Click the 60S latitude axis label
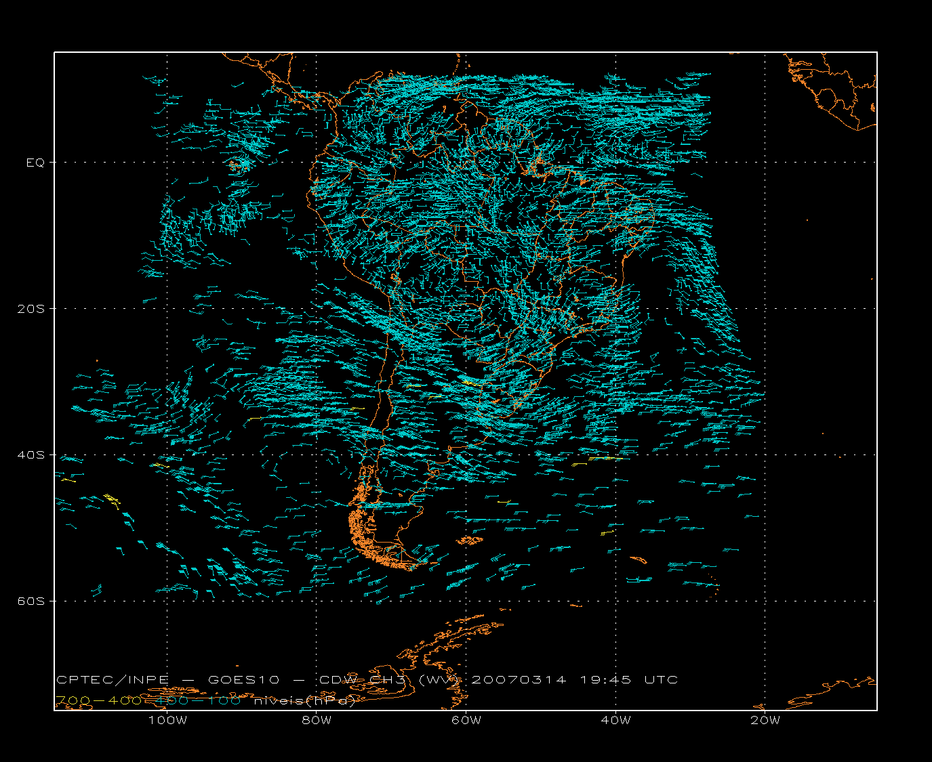Viewport: 932px width, 762px height. pyautogui.click(x=31, y=601)
